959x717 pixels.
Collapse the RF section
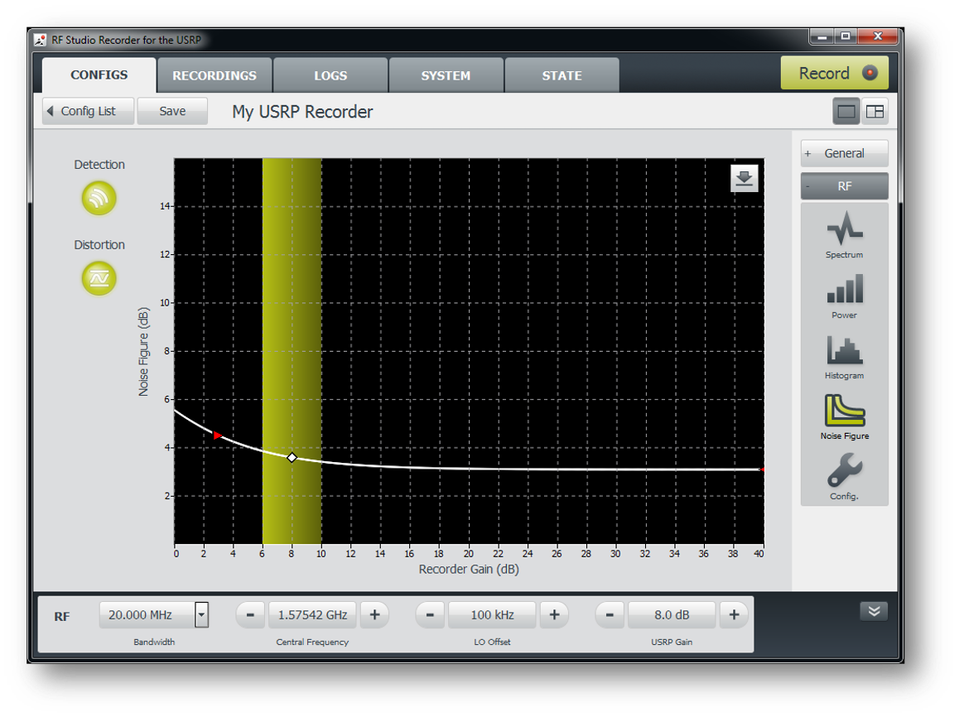[x=844, y=186]
